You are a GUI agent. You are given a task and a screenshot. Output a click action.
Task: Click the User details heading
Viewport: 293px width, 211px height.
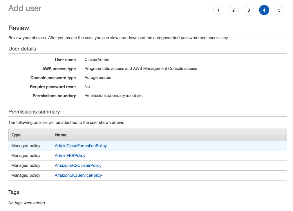pos(22,49)
